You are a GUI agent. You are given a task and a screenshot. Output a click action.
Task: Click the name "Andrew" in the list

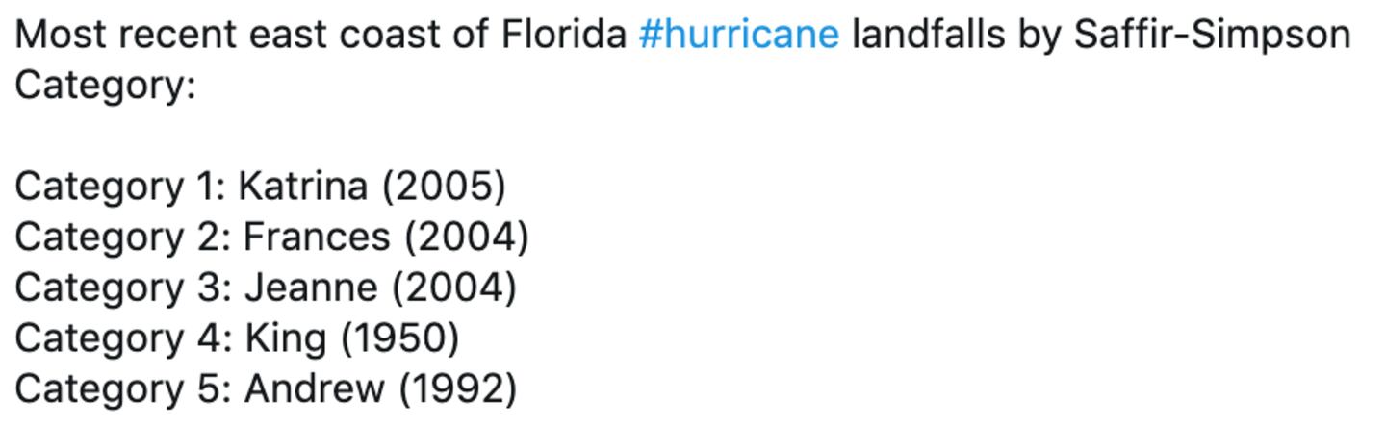click(314, 389)
